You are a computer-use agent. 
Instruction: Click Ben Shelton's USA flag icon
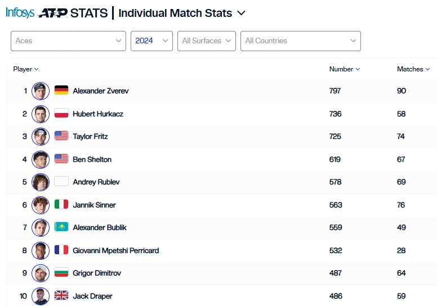(x=61, y=159)
